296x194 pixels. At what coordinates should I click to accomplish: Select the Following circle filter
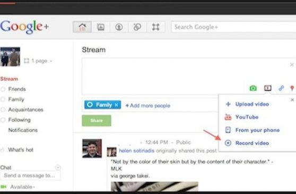[x=19, y=120]
